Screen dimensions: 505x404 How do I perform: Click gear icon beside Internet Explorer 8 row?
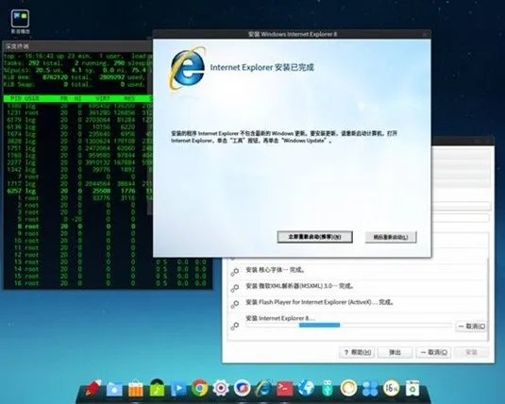[x=235, y=326]
